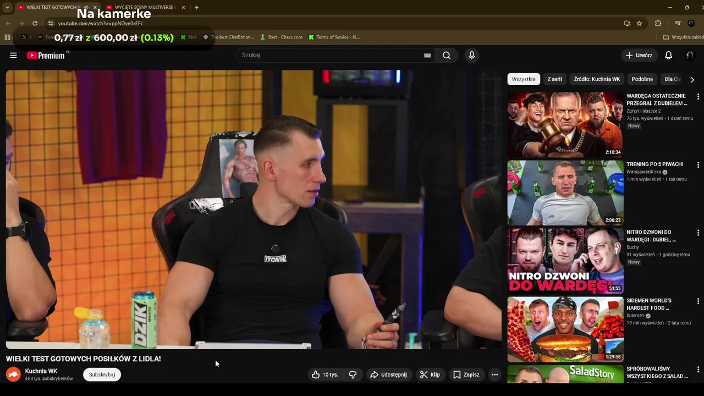Click install app icon in address bar
This screenshot has width=704, height=396.
pyautogui.click(x=627, y=23)
